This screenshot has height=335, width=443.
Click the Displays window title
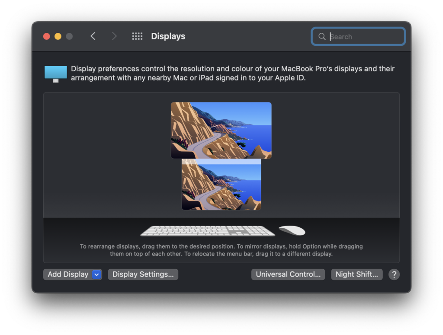(168, 36)
